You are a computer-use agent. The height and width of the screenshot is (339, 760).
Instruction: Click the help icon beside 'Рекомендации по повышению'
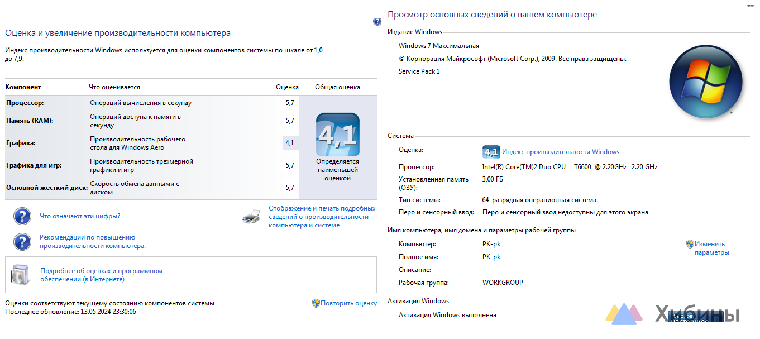click(22, 241)
